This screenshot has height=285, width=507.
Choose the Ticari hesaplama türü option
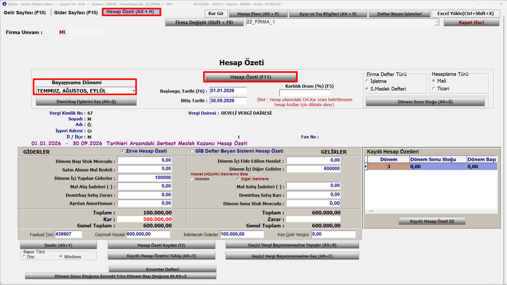pyautogui.click(x=434, y=89)
